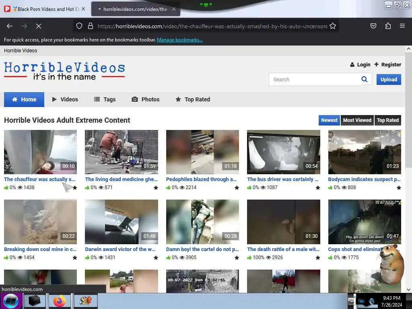Close the 'Black Porn Videos and Hot E' tab
The width and height of the screenshot is (412, 309).
(83, 9)
